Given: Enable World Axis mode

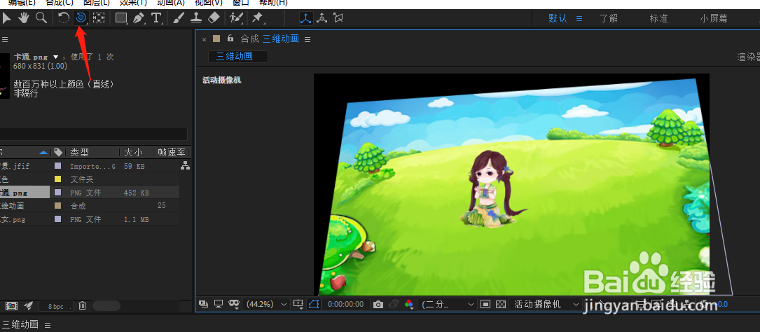Looking at the screenshot, I should pyautogui.click(x=322, y=18).
